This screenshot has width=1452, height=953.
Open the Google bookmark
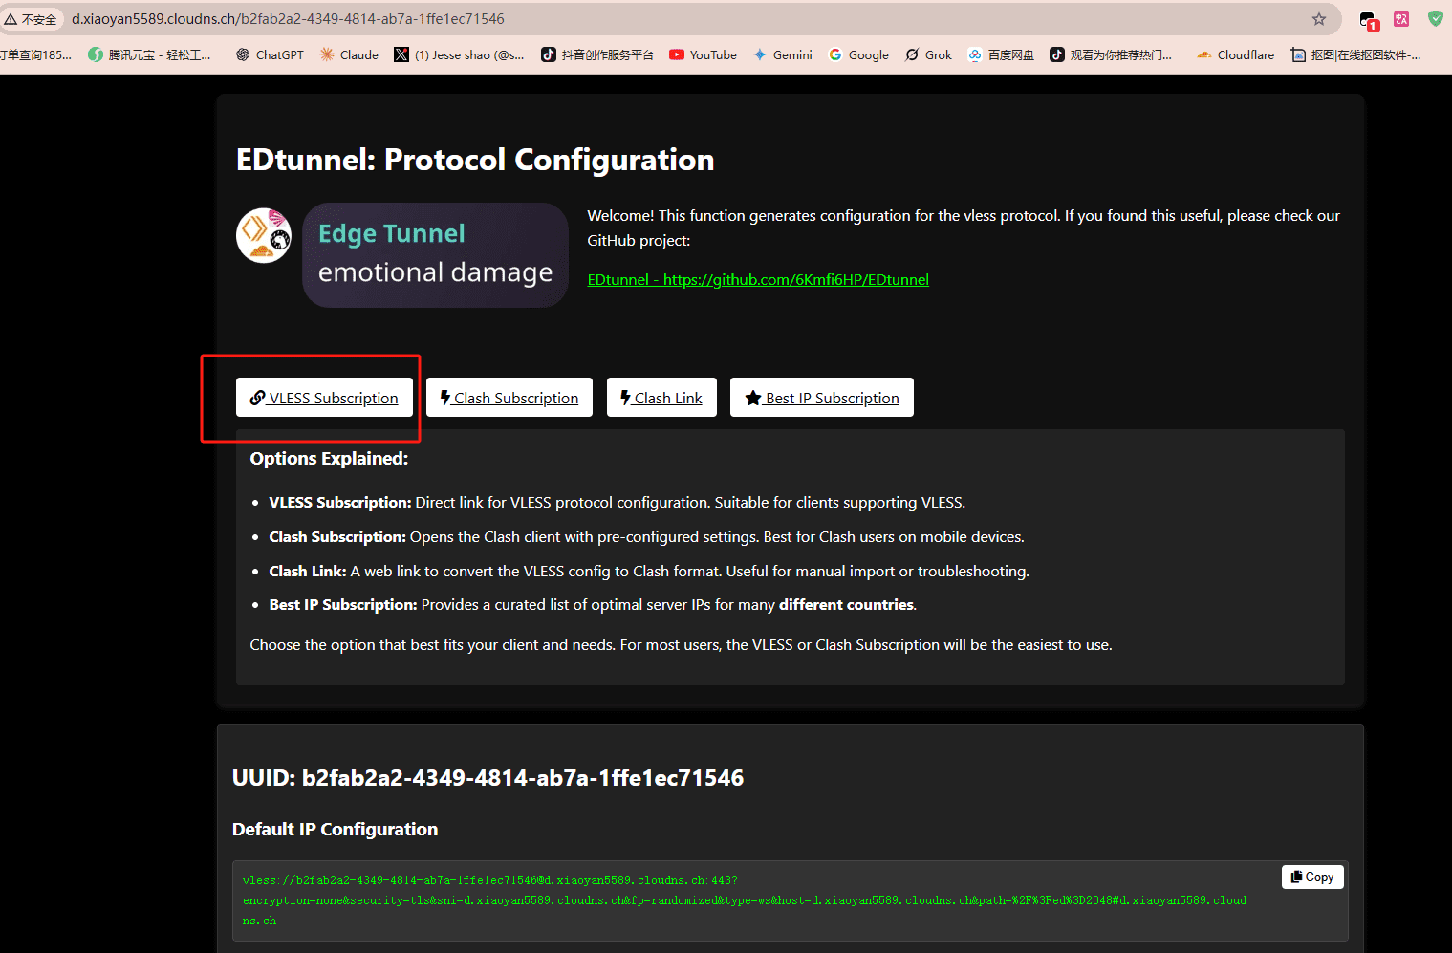point(858,55)
